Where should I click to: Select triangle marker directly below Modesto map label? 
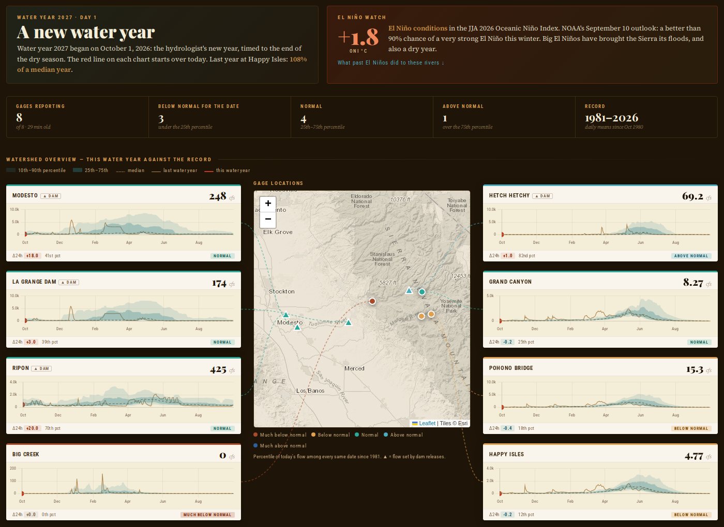click(x=297, y=327)
